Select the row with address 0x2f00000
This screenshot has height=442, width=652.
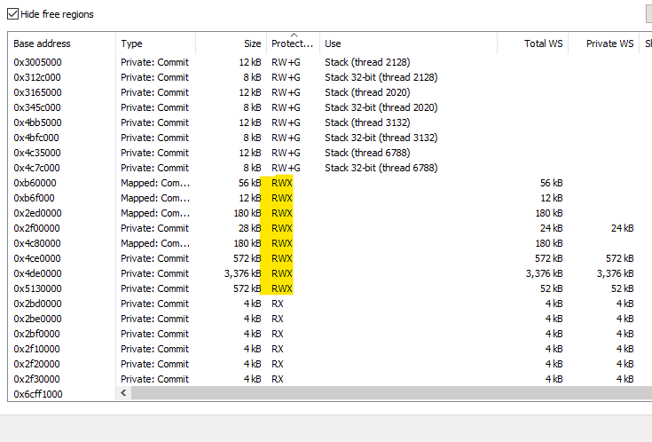[330, 228]
